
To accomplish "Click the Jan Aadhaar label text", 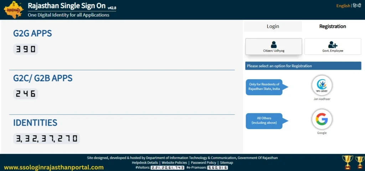I will point(322,99).
